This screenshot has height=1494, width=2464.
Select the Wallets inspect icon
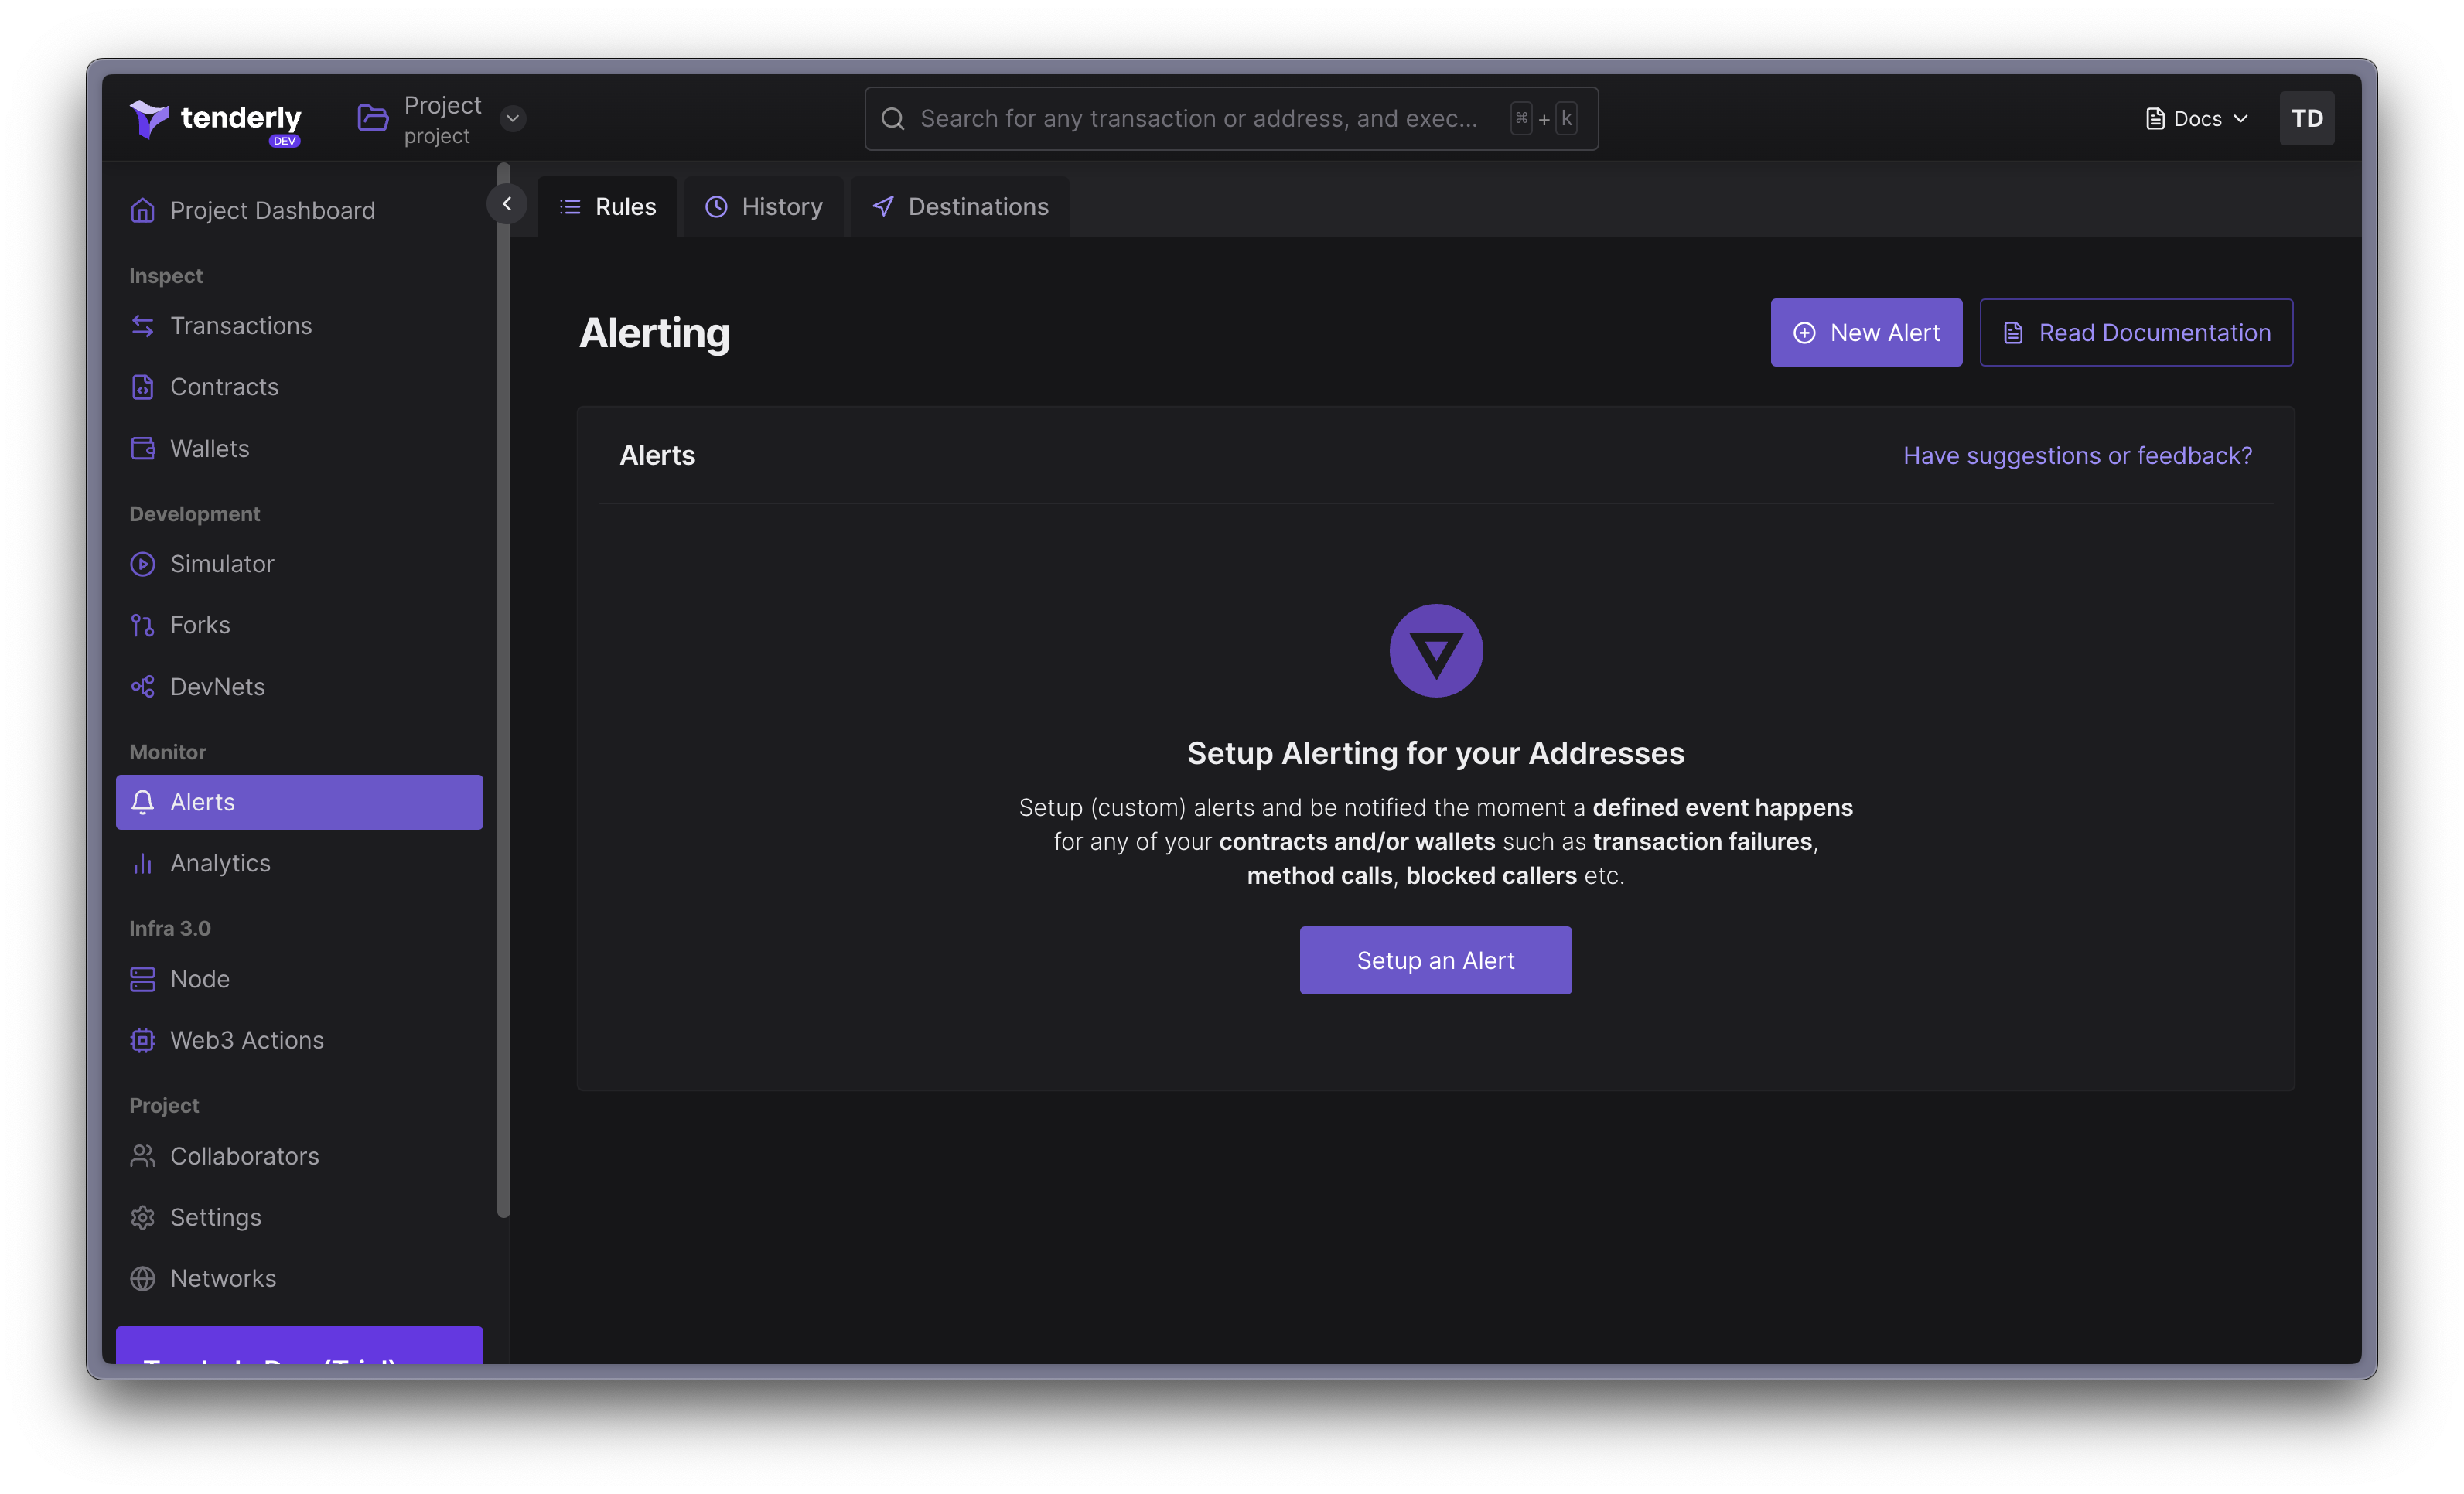(142, 447)
